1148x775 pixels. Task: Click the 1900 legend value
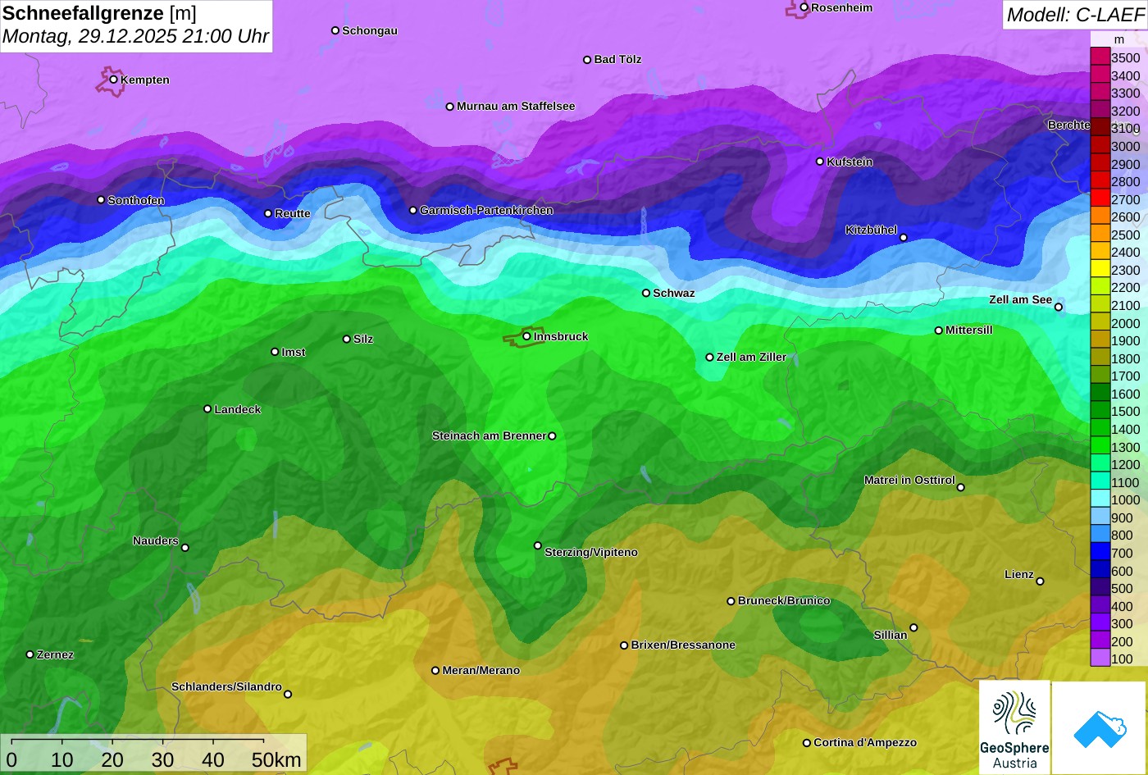click(x=1125, y=340)
